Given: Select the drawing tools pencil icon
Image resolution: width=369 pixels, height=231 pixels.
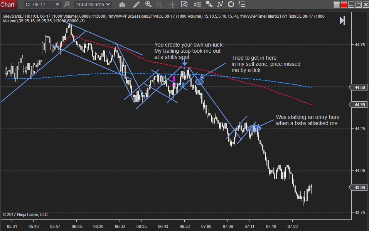Looking at the screenshot, I should (136, 4).
